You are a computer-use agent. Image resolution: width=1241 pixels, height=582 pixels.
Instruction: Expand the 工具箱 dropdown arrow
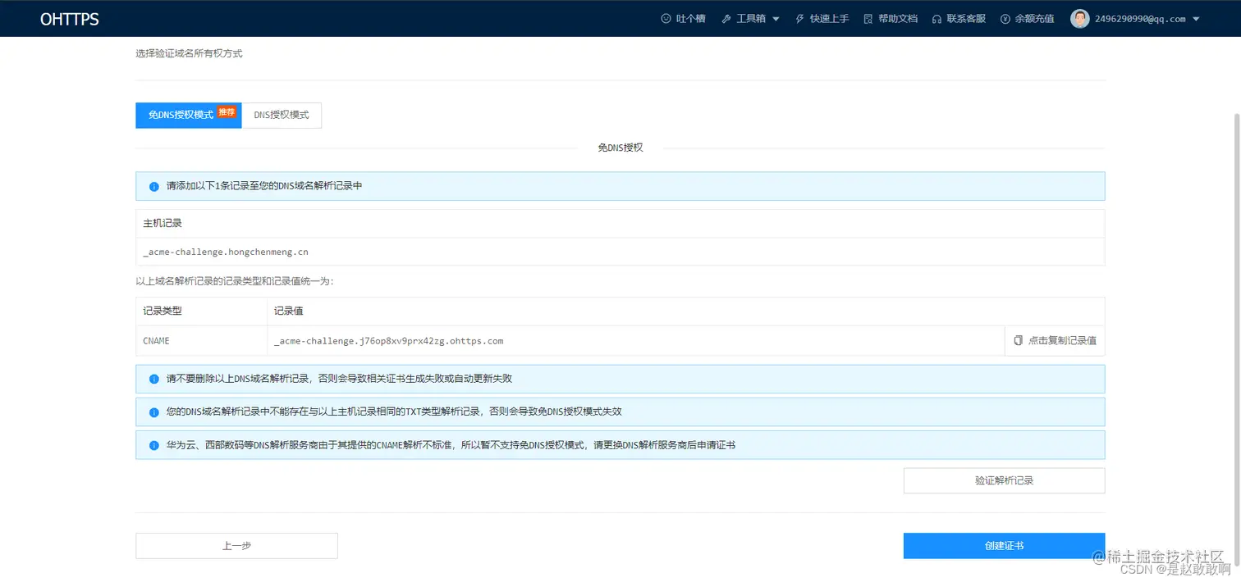(776, 19)
